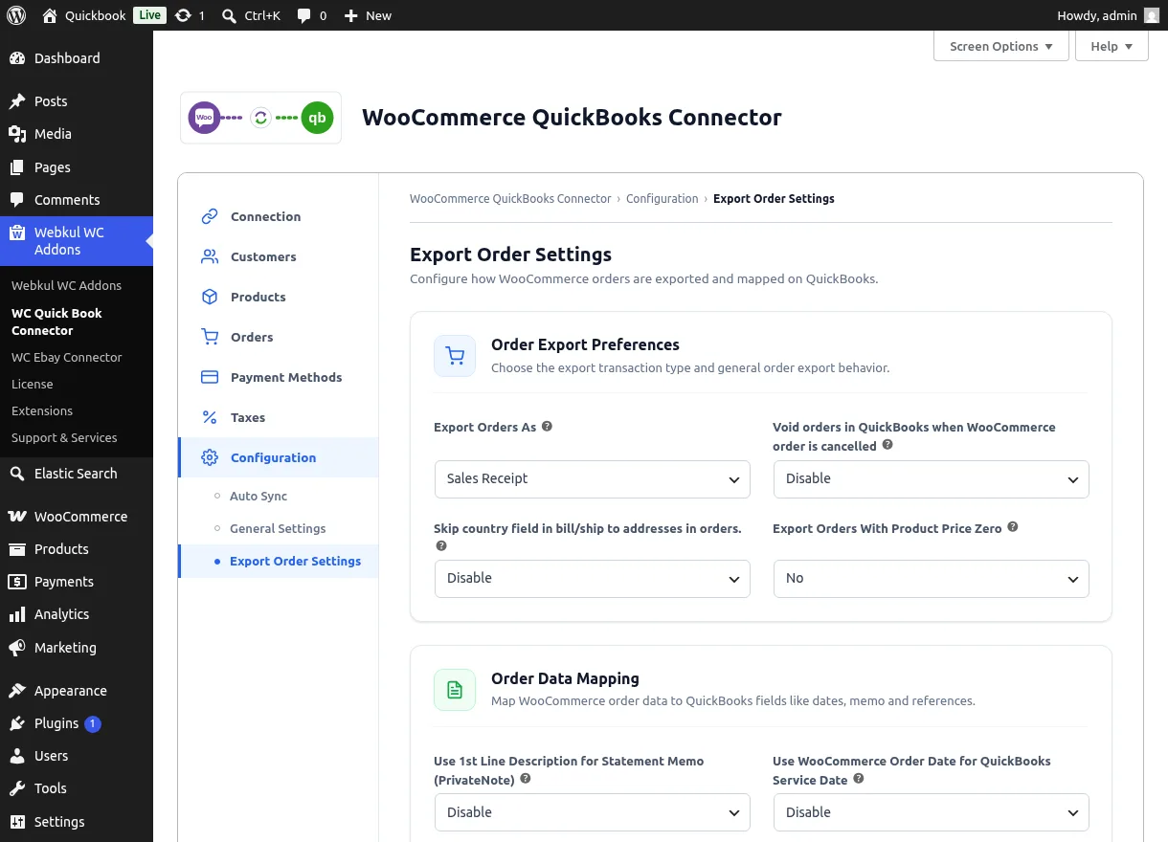The height and width of the screenshot is (842, 1168).
Task: Open the Howdy, admin menu
Action: pos(1108,15)
